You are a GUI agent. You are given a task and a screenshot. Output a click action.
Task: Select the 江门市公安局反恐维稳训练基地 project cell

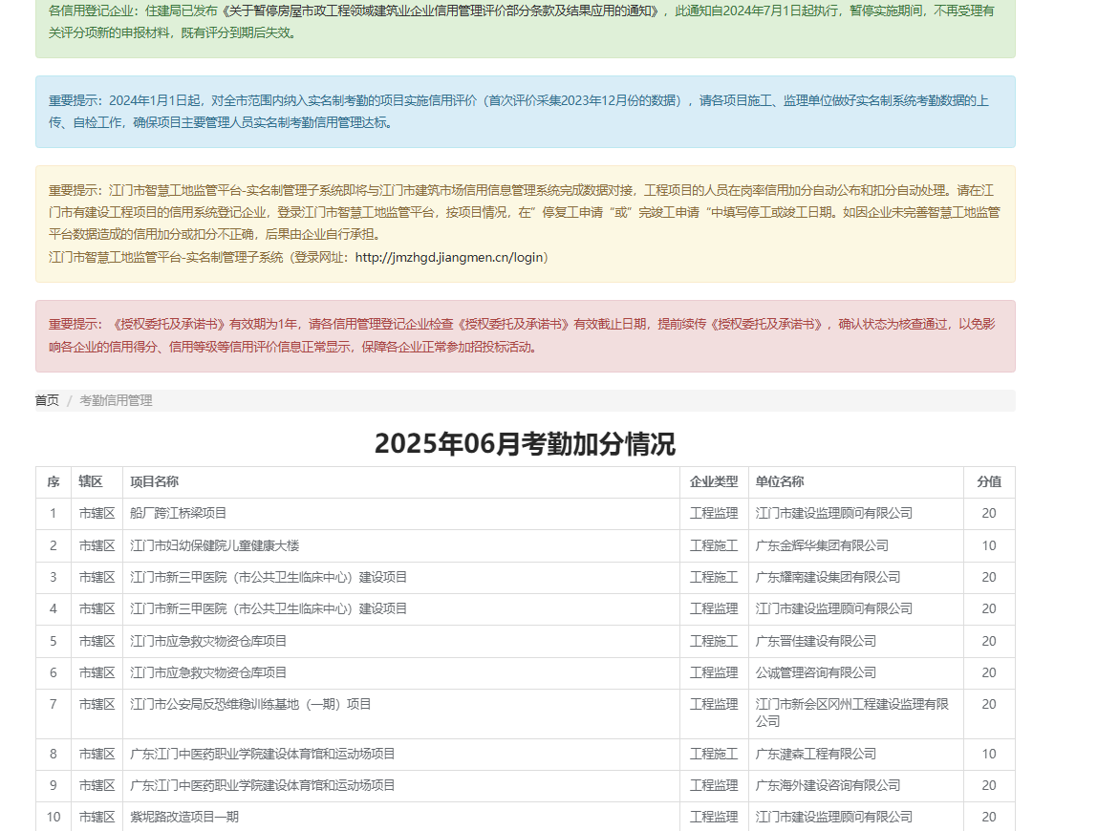(250, 705)
